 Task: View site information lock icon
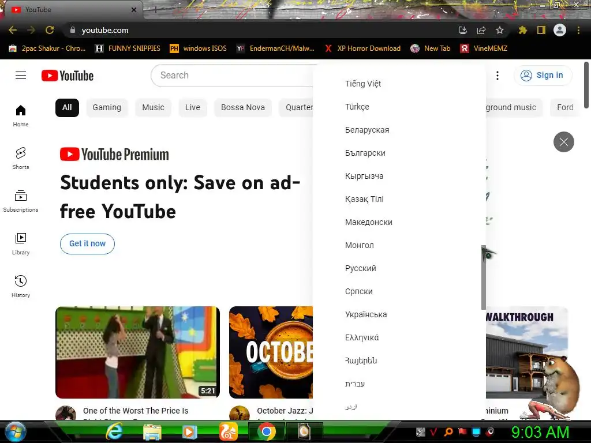click(x=72, y=30)
